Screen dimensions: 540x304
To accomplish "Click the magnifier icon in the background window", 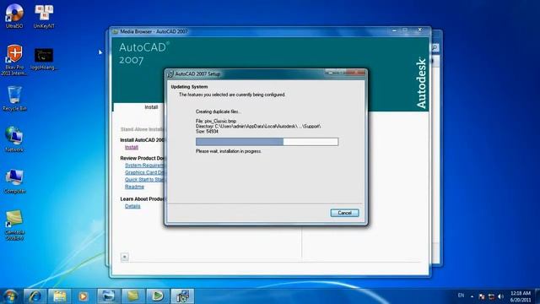I will [435, 47].
